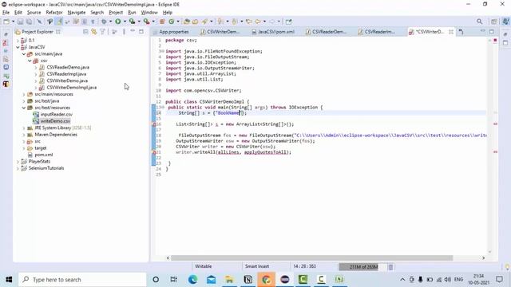This screenshot has height=287, width=511.
Task: Click the Next Annotation toolbar icon
Action: (220, 22)
